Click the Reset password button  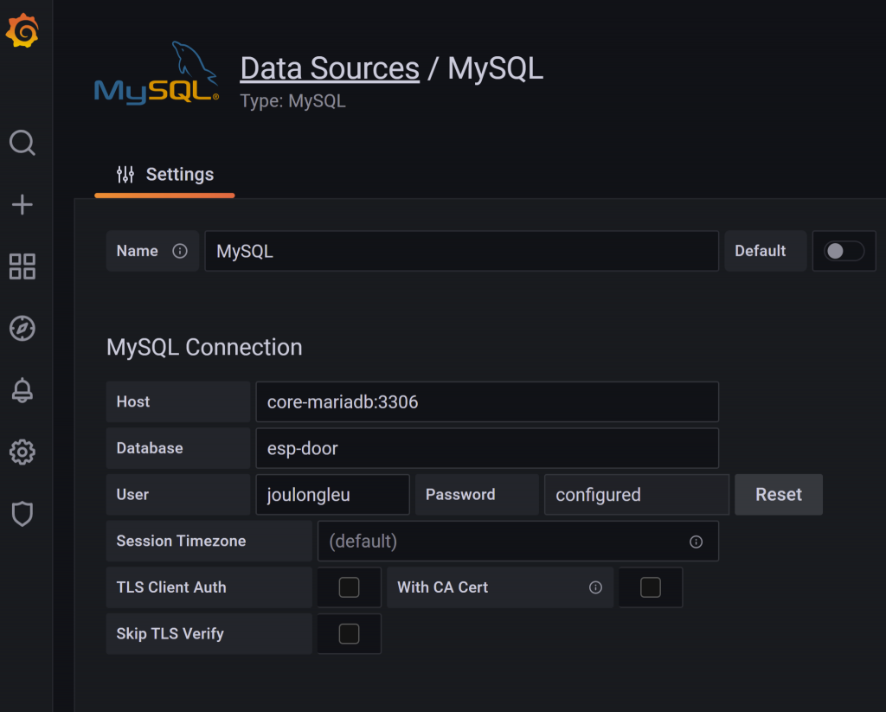click(x=779, y=495)
